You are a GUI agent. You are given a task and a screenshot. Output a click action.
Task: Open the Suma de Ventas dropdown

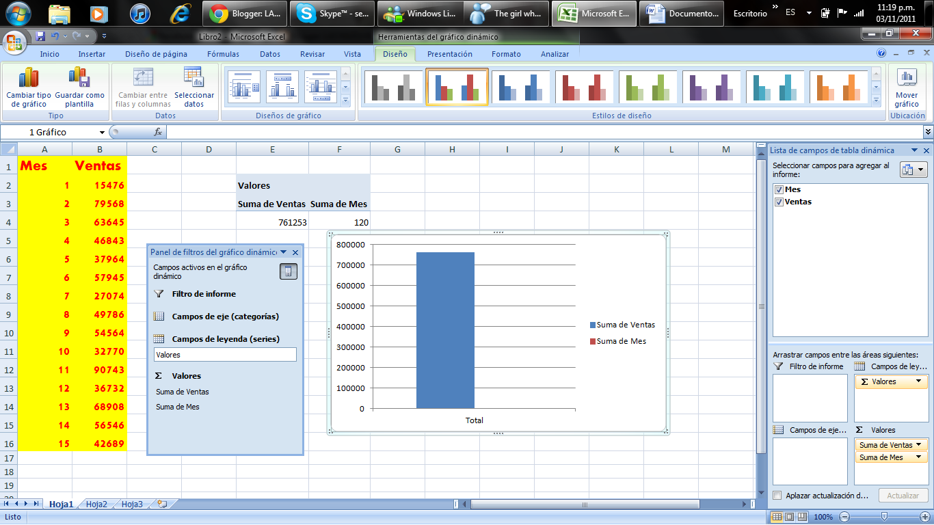[x=919, y=444]
